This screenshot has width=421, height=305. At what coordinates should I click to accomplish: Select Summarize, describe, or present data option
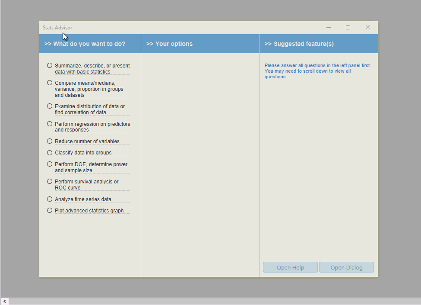tap(50, 66)
